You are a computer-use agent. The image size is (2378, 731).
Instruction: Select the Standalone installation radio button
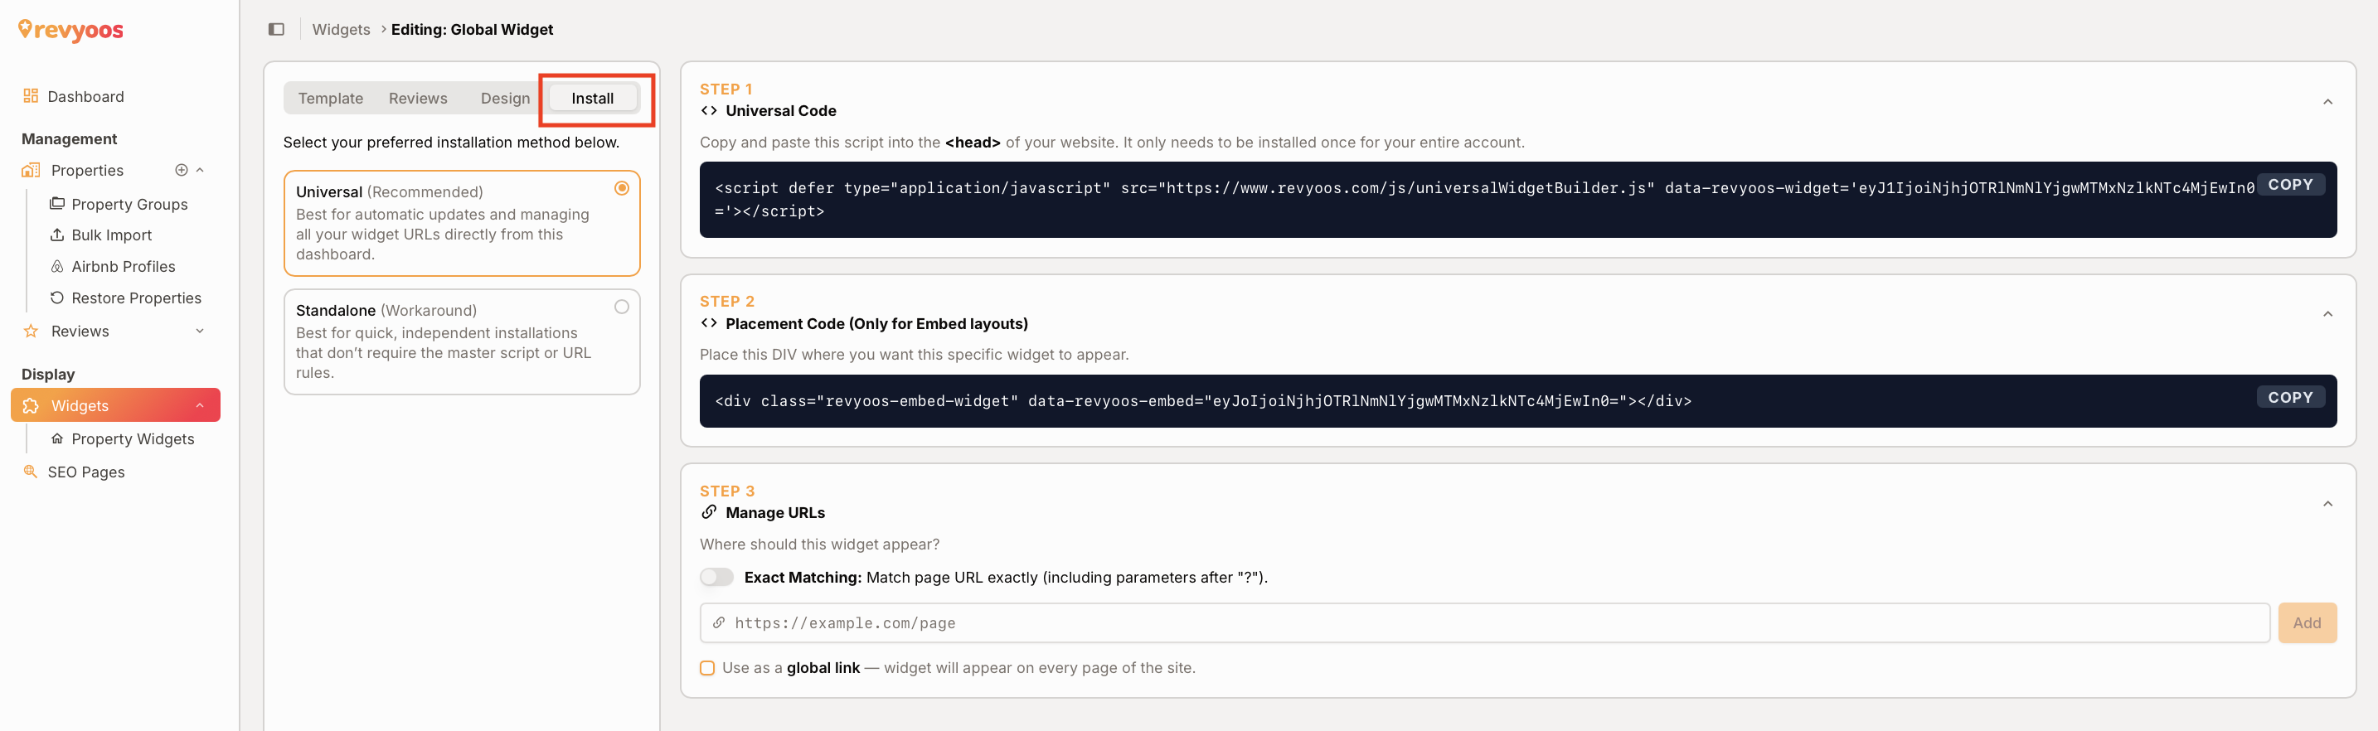coord(622,307)
